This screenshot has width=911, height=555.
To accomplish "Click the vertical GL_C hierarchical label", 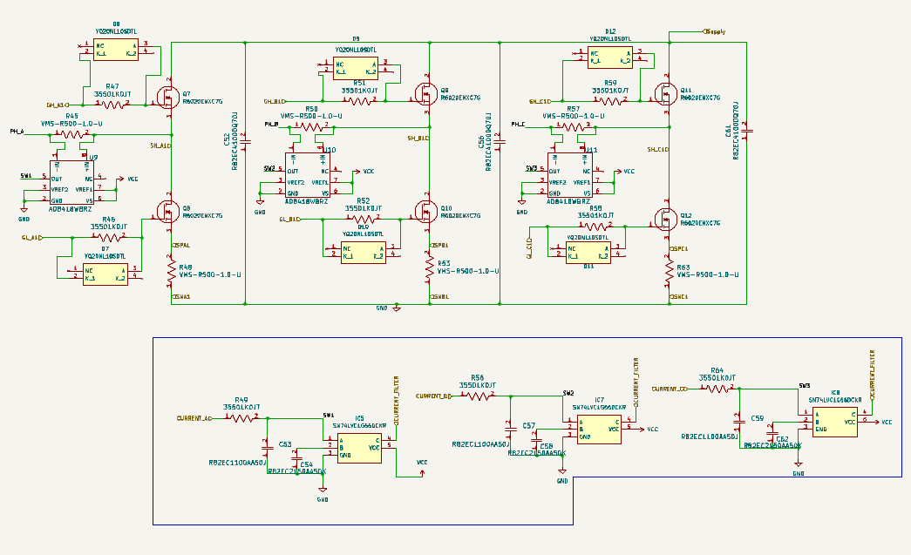I will pyautogui.click(x=529, y=248).
